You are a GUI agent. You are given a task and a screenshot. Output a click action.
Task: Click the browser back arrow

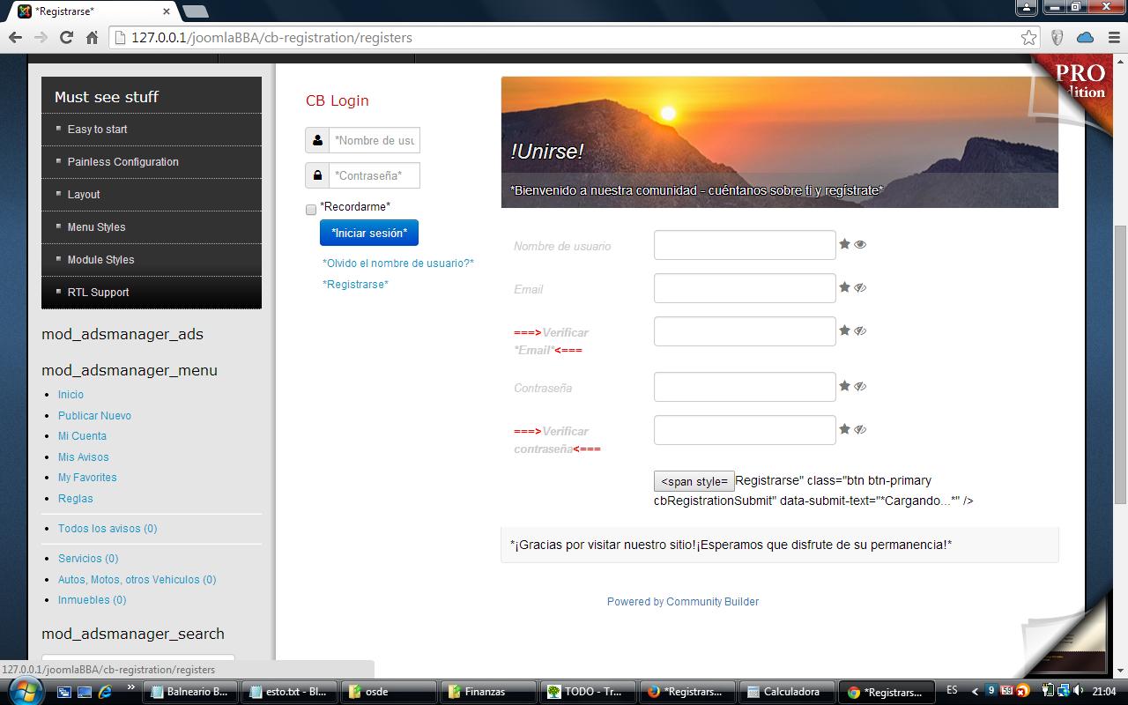15,38
